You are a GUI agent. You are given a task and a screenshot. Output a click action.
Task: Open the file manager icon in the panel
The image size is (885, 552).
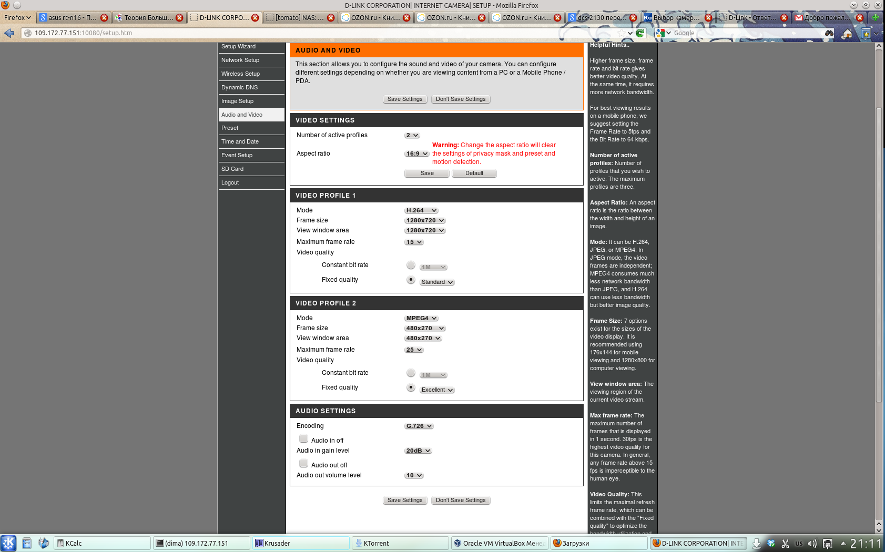pyautogui.click(x=27, y=543)
